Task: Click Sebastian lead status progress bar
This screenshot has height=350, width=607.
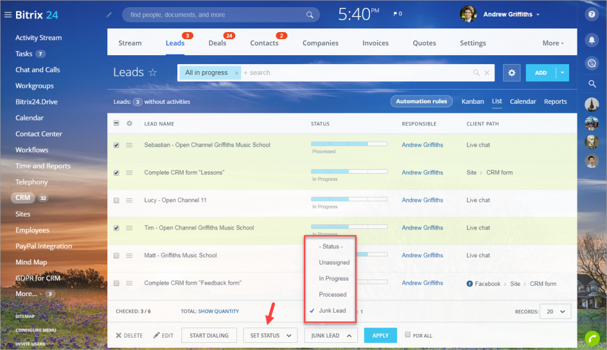Action: click(349, 144)
